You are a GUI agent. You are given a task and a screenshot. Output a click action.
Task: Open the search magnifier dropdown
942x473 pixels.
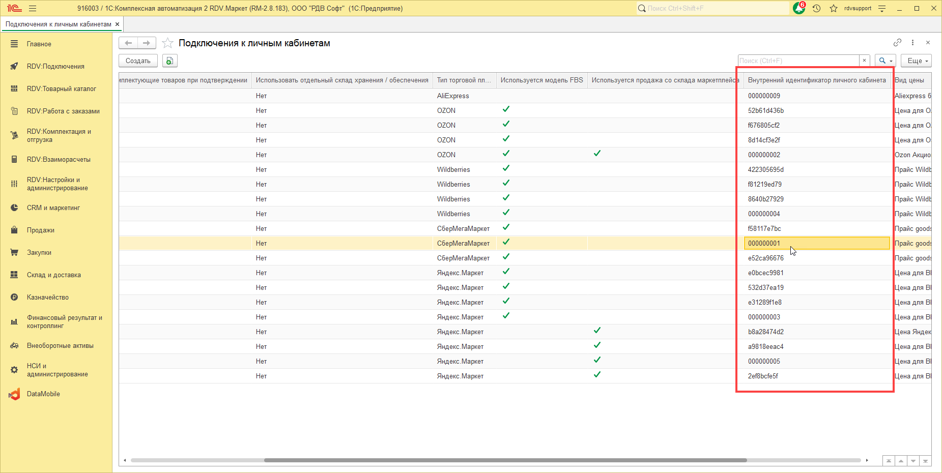click(x=886, y=61)
